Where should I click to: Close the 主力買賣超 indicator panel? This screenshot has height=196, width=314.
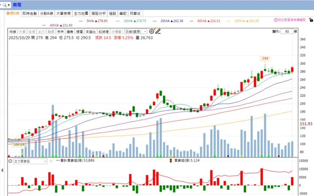[x=10, y=161]
